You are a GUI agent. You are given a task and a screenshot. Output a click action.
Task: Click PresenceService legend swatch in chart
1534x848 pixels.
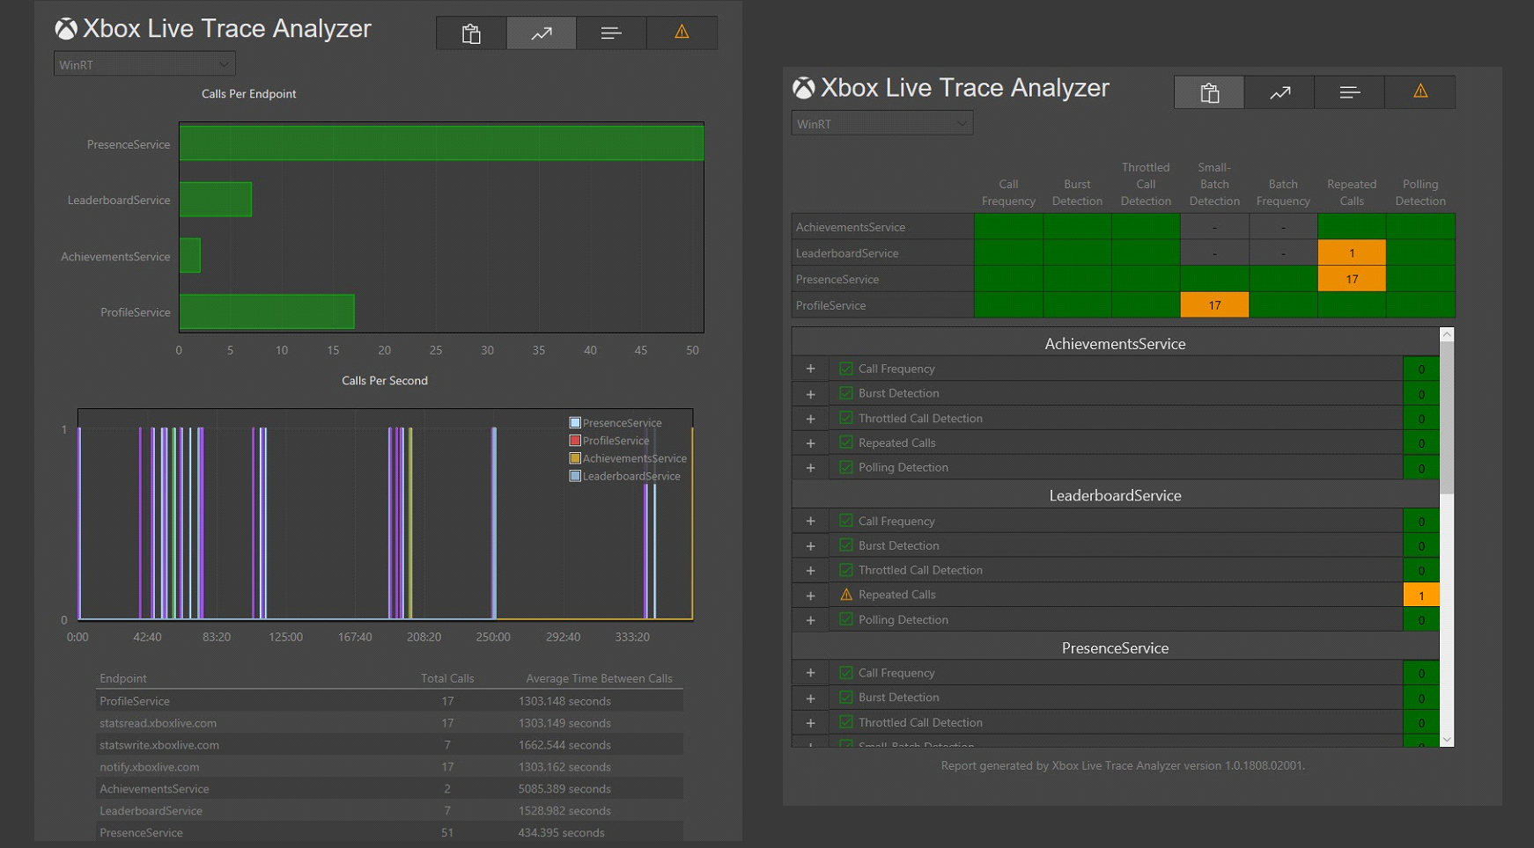pyautogui.click(x=575, y=423)
